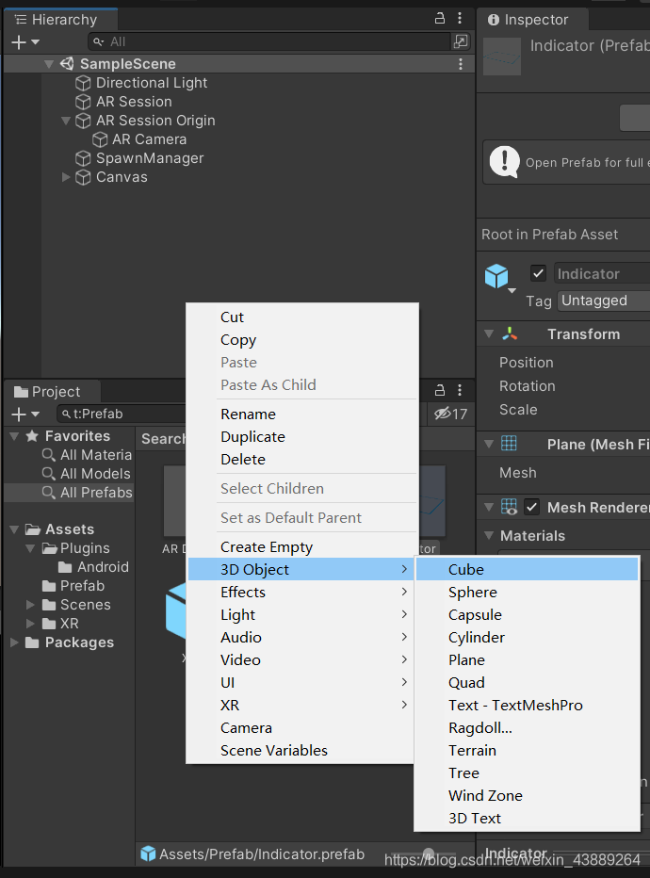Open the icon dropdown arrow under Indicator cube

pyautogui.click(x=512, y=290)
